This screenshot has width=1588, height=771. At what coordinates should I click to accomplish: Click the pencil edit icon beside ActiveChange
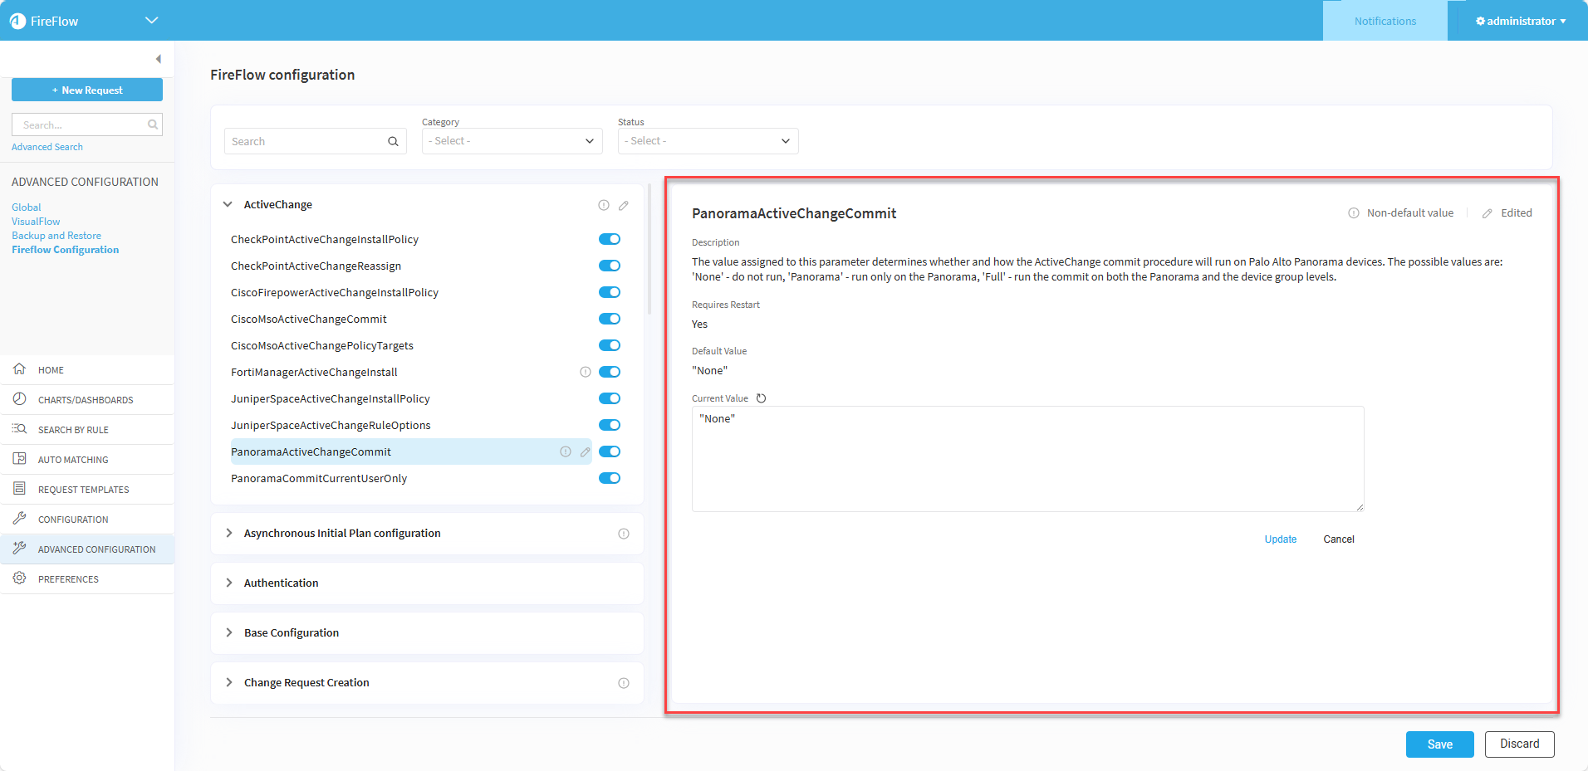[x=624, y=205]
